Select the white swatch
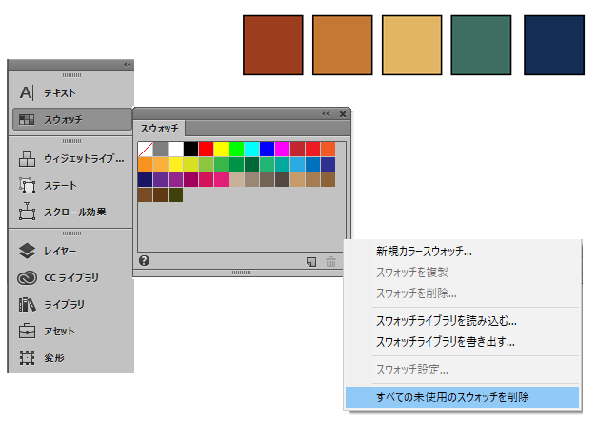The image size is (598, 425). click(176, 150)
